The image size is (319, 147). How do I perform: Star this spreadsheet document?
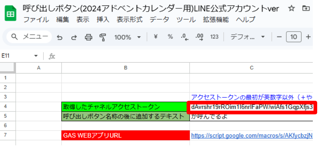292,9
